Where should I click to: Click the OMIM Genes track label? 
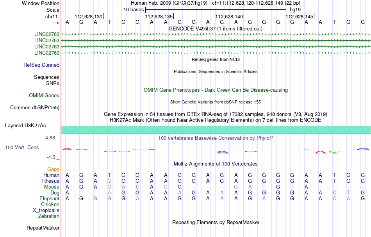pyautogui.click(x=44, y=96)
